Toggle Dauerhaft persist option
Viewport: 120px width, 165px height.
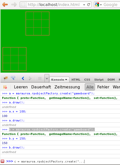41,87
